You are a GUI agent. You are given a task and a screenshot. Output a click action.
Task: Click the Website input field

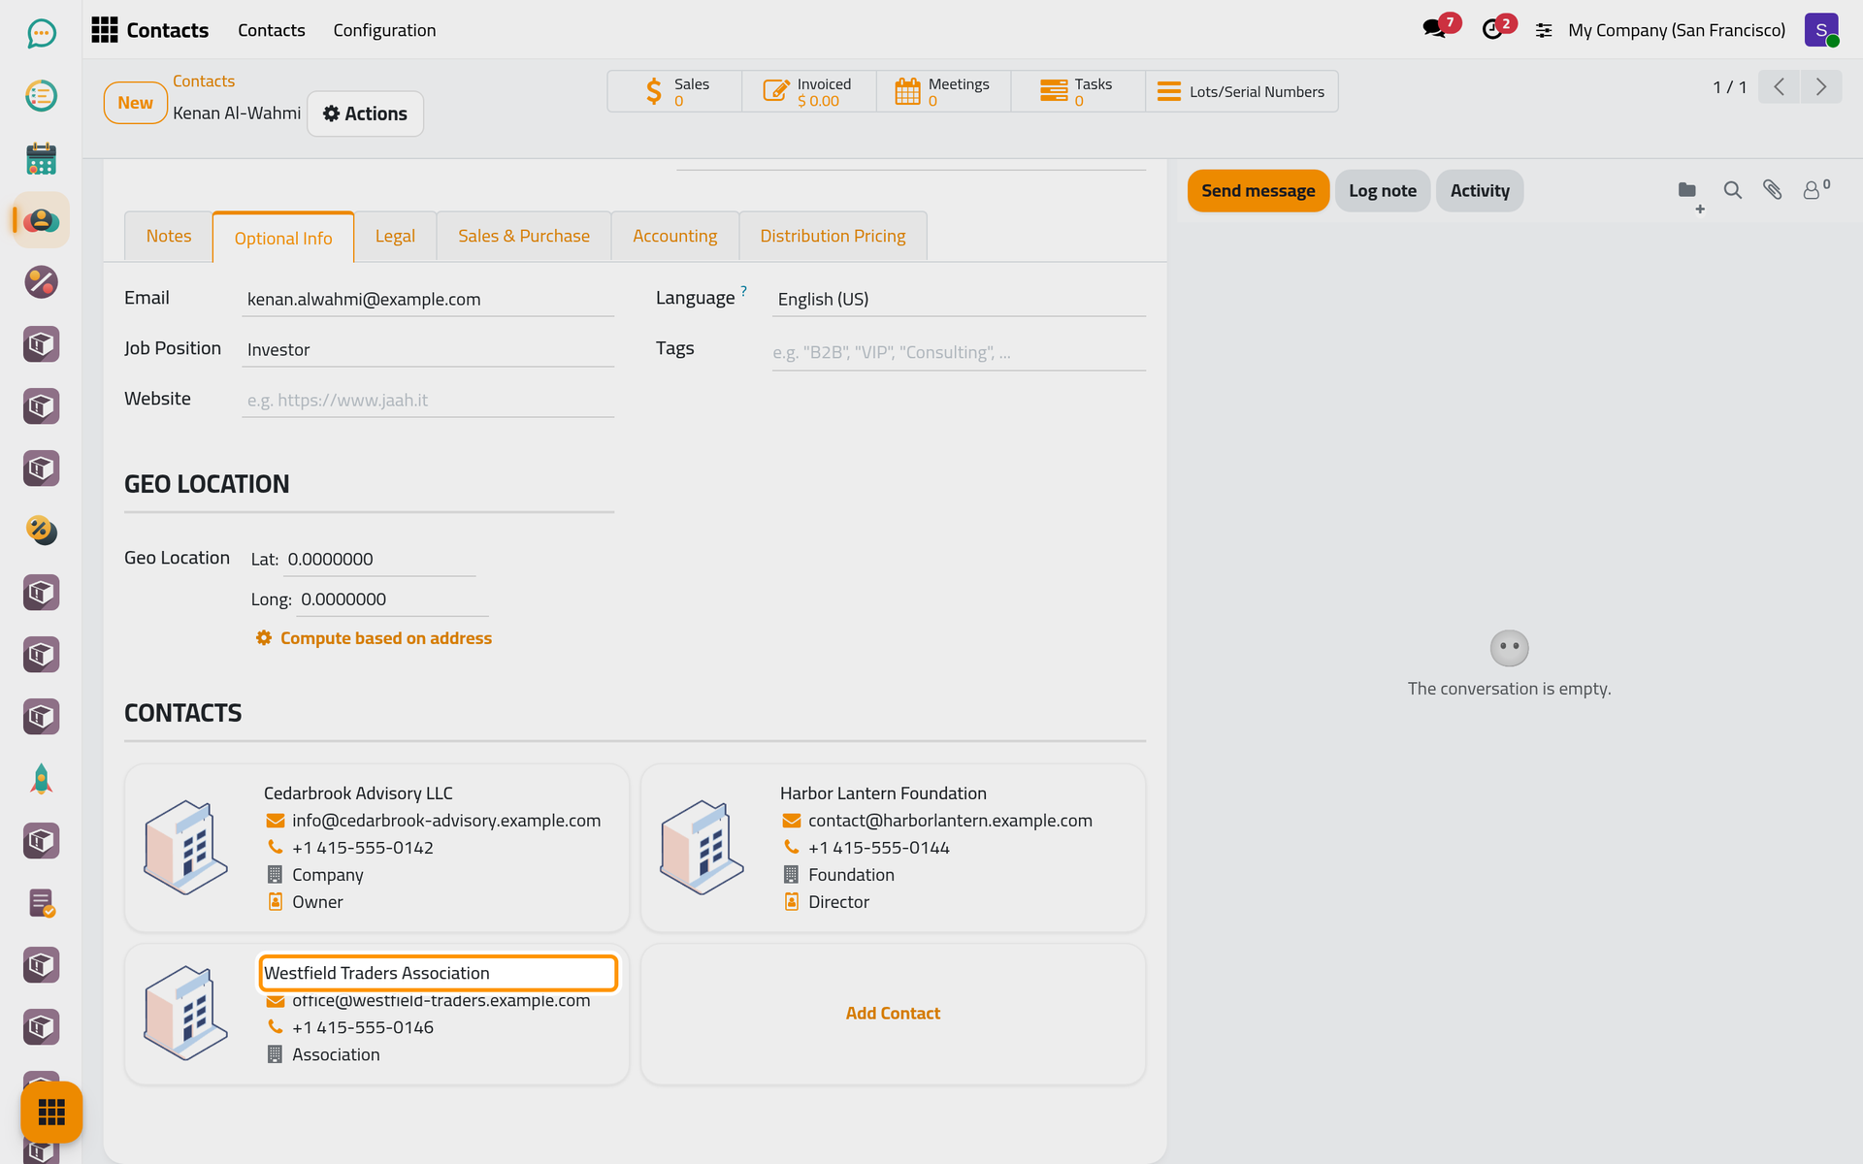(x=428, y=400)
